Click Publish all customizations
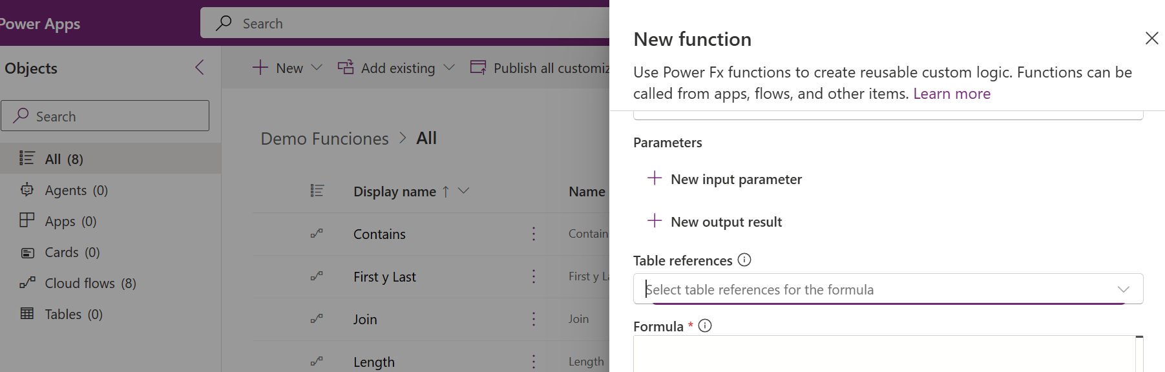 (540, 68)
